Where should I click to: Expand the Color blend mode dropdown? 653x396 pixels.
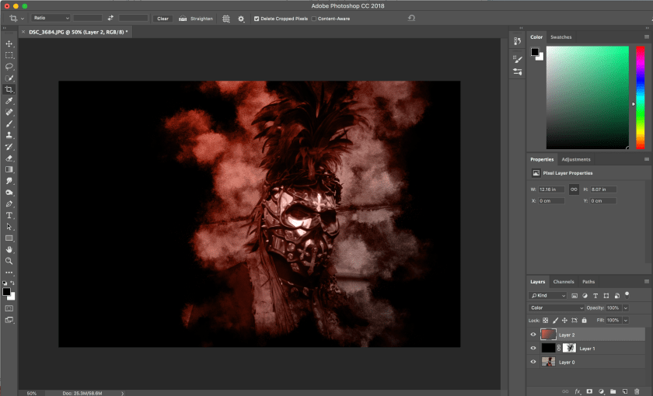click(x=556, y=308)
